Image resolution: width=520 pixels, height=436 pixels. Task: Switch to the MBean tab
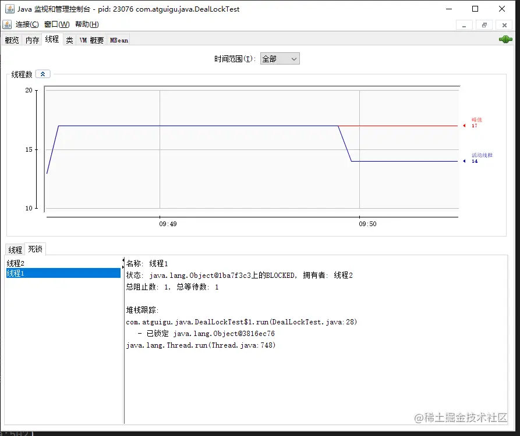(x=119, y=40)
